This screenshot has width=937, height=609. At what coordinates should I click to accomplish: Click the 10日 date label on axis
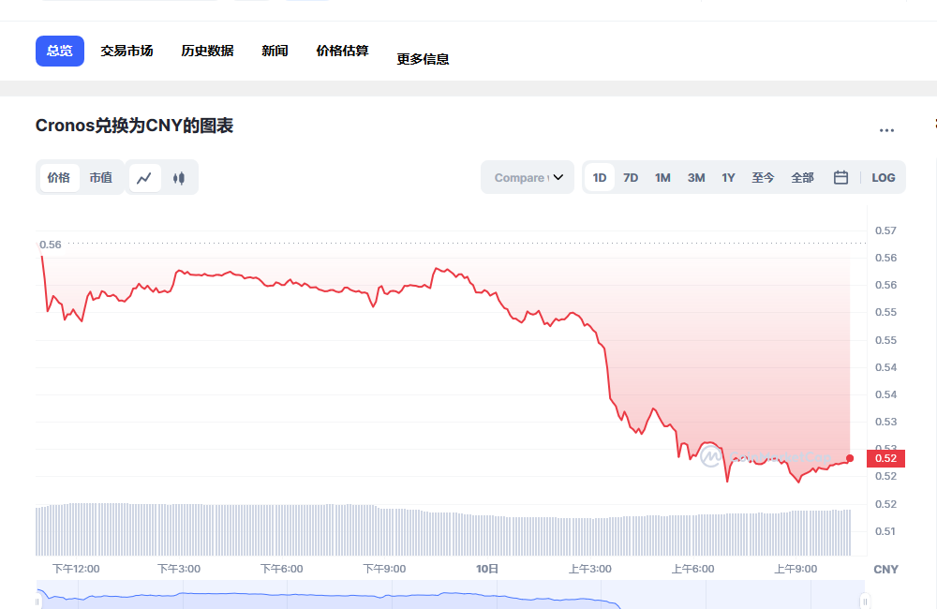pos(487,569)
